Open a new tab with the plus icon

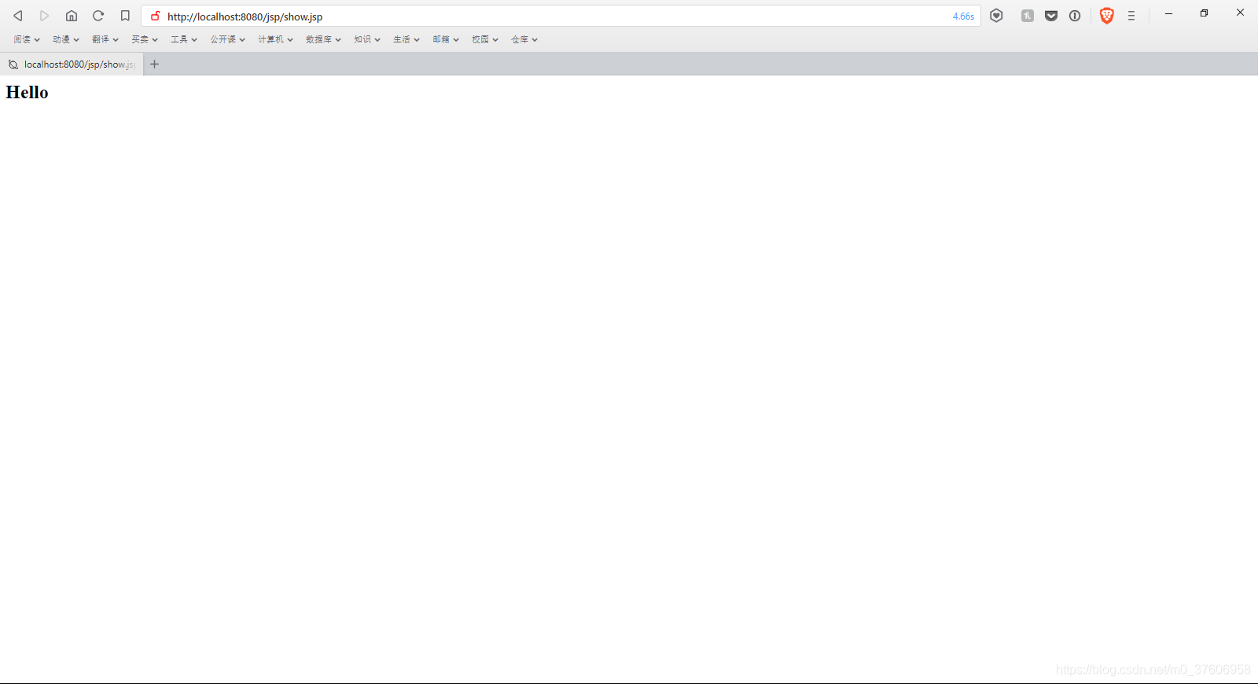(155, 64)
